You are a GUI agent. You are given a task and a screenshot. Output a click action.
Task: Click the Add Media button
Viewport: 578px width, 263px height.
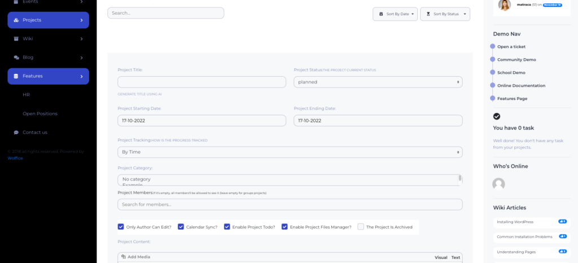[x=135, y=257]
